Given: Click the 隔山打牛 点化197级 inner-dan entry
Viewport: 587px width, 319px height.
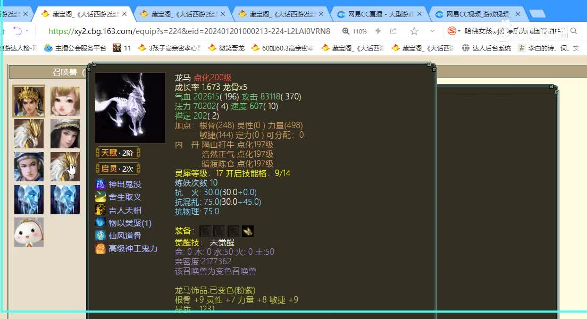Looking at the screenshot, I should [x=237, y=145].
